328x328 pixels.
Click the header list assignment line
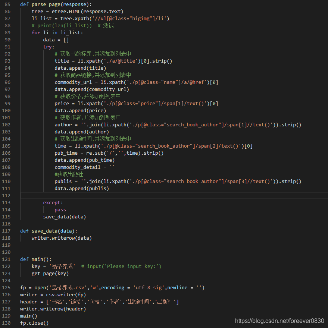[x=99, y=302]
